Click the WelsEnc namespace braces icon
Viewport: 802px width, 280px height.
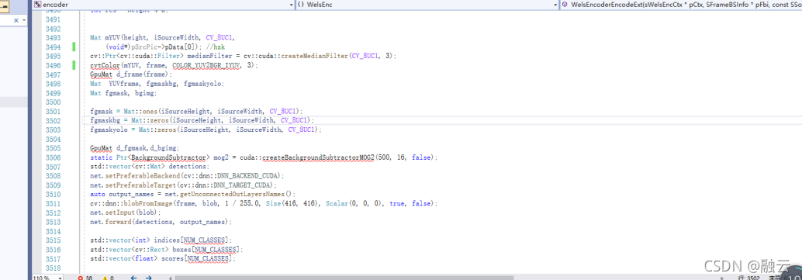point(301,4)
